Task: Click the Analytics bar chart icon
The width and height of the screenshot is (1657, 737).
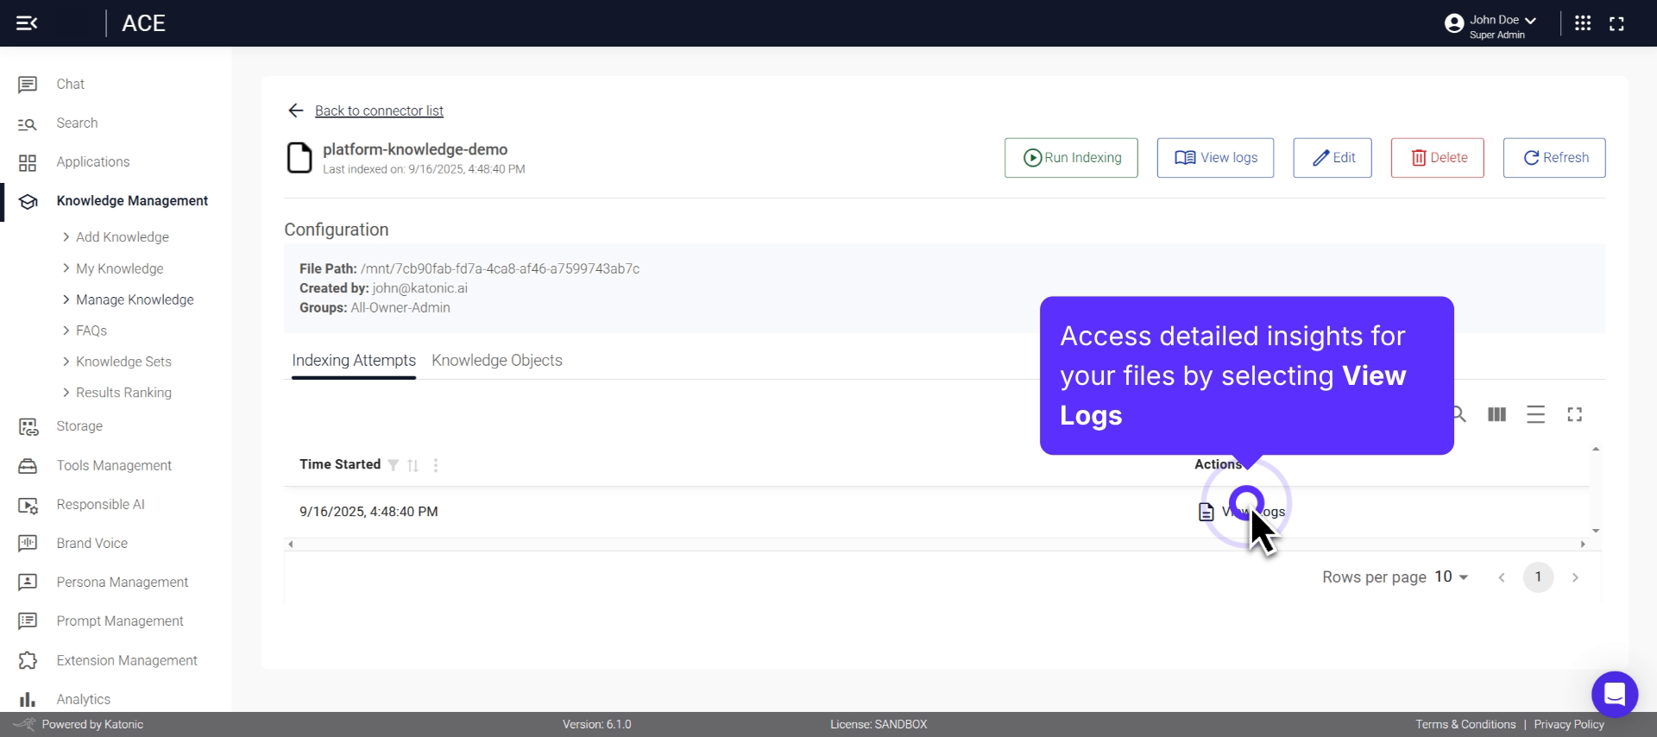Action: [28, 699]
